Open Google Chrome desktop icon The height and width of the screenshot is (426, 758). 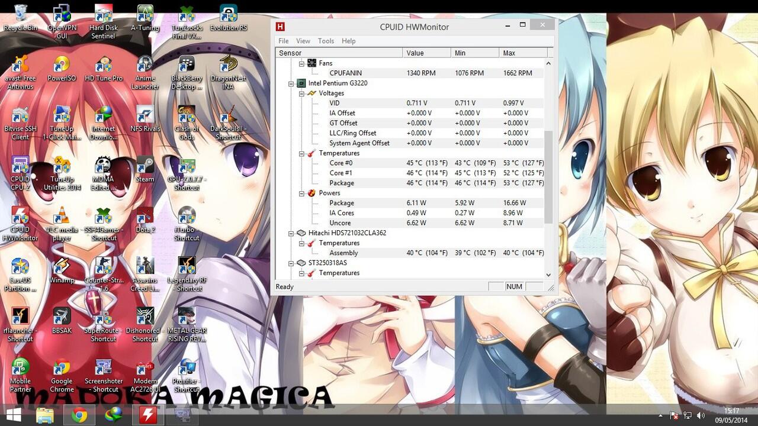[x=62, y=375]
